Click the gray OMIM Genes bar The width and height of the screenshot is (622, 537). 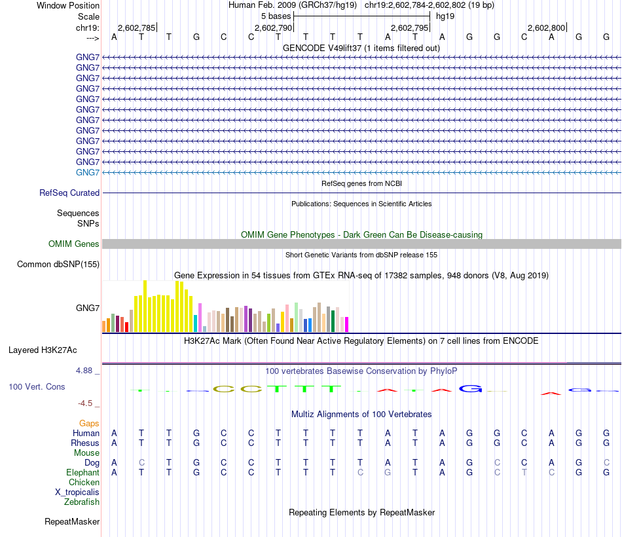361,244
